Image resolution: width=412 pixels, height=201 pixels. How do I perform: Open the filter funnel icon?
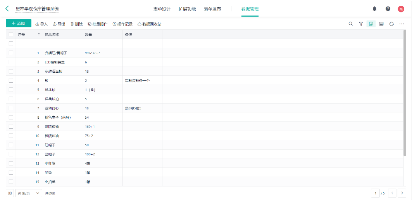coord(361,24)
